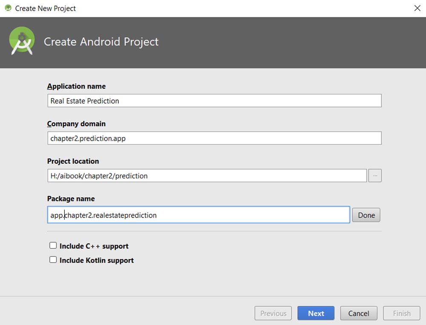Click the Project location label
Viewport: 426px width, 325px height.
(x=73, y=161)
